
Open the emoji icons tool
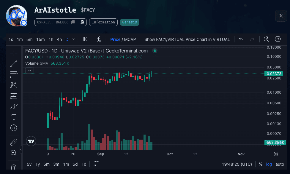[x=14, y=128]
